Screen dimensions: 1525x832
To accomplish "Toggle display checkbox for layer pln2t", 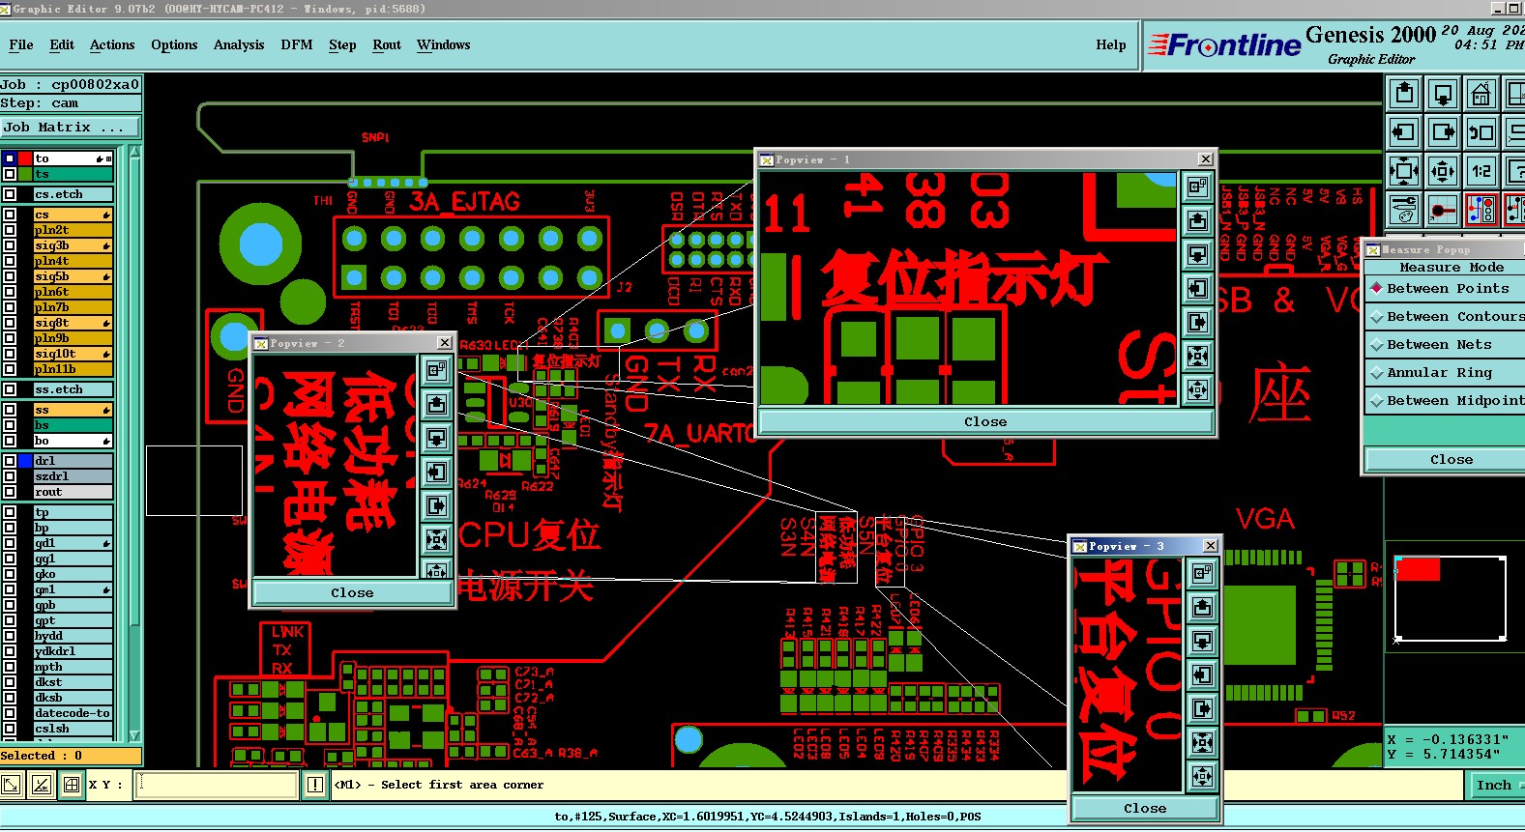I will pyautogui.click(x=10, y=230).
